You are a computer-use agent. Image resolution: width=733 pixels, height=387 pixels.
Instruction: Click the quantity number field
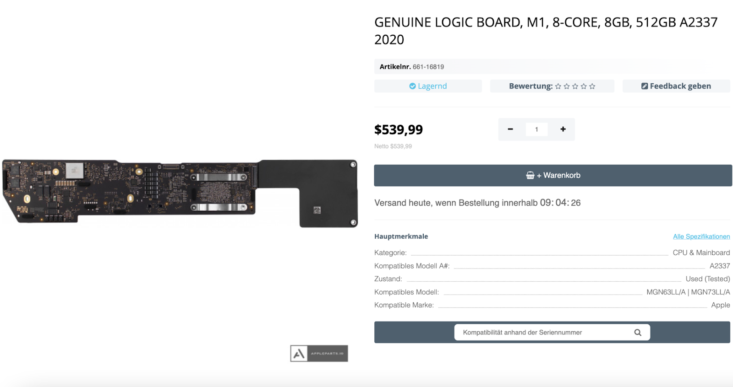536,129
